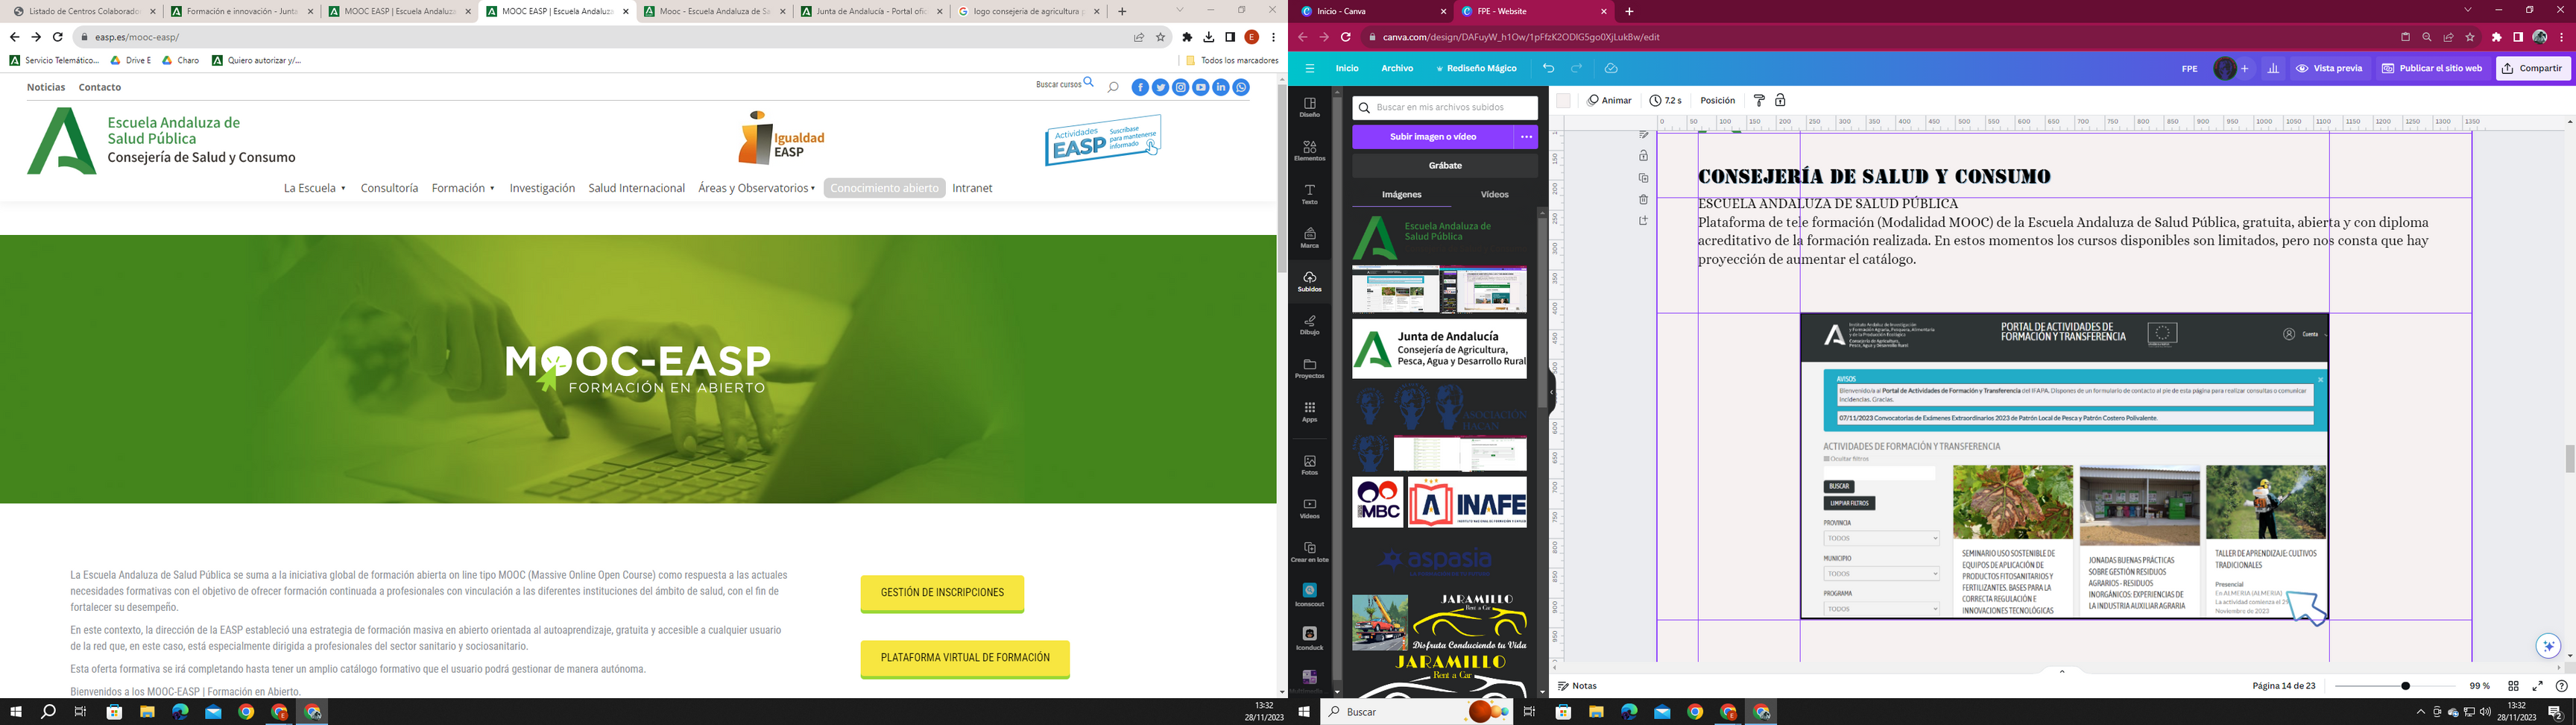Click Publicar el sitio web button

click(2431, 68)
